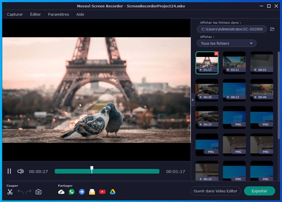282x202 pixels.
Task: Click the green playback progress bar
Action: pyautogui.click(x=107, y=171)
